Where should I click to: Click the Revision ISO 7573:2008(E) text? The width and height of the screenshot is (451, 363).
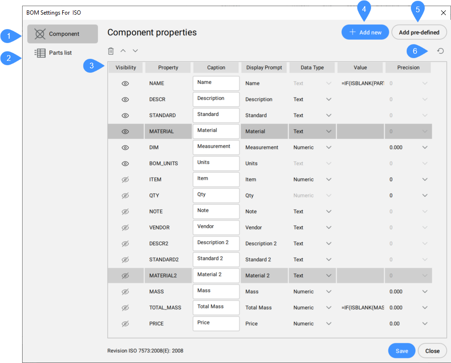[x=145, y=351]
